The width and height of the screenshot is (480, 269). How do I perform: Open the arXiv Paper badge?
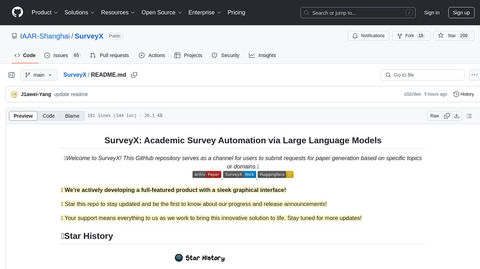point(207,174)
